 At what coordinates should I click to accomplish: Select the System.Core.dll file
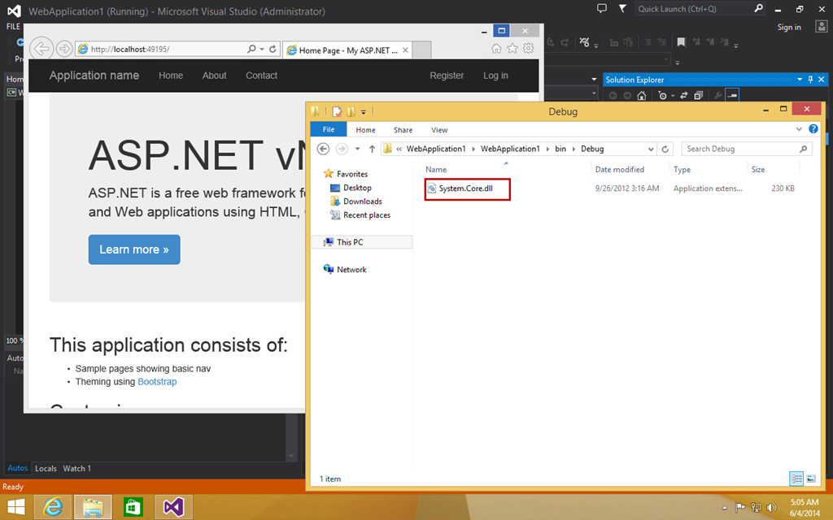[x=465, y=188]
